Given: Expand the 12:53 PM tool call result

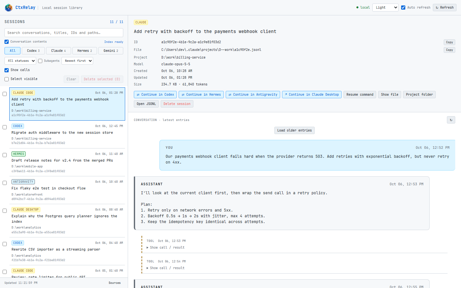Looking at the screenshot, I should click(x=166, y=248).
